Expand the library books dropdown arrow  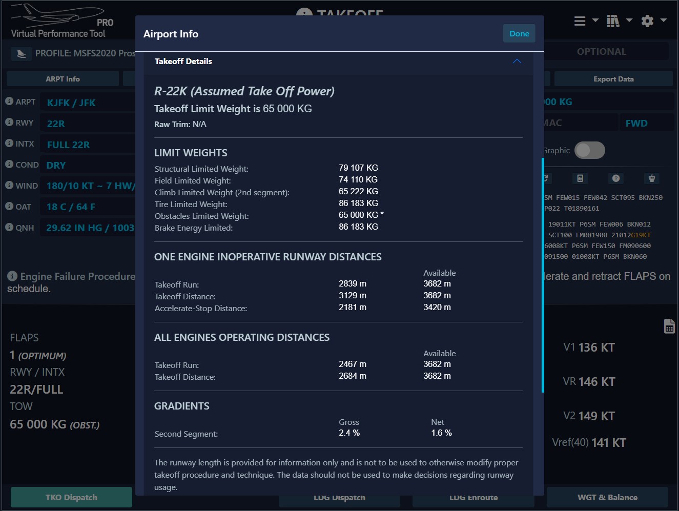pyautogui.click(x=629, y=21)
